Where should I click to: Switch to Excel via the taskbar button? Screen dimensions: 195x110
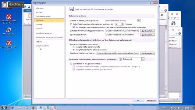(48, 108)
